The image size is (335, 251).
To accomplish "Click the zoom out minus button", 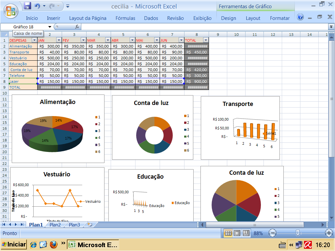I will click(272, 233).
